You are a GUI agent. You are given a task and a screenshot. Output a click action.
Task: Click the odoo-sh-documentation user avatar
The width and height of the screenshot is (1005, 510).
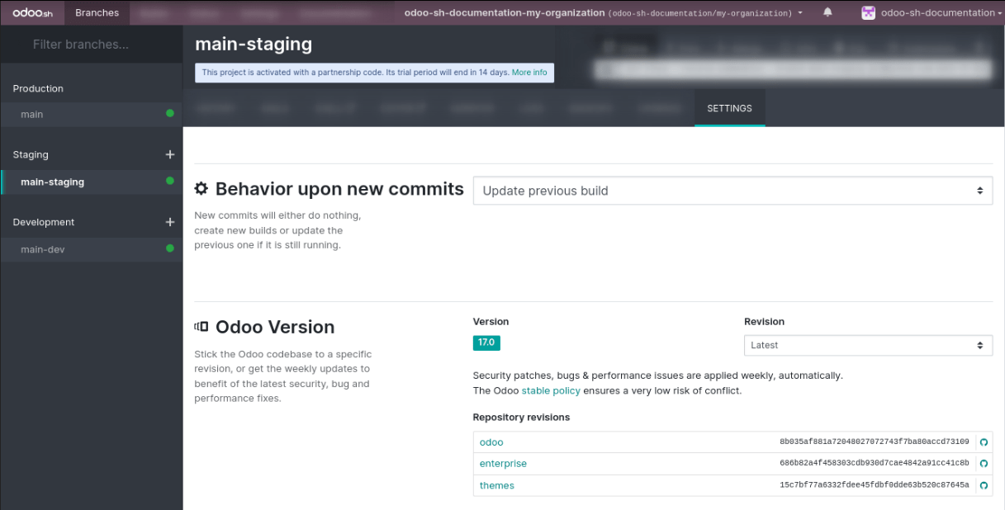[x=868, y=12]
